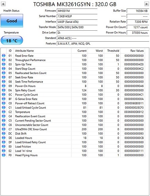This screenshot has width=150, height=196.
Task: Click the status orb for Current Pending Sector Count
Action: click(x=4, y=121)
